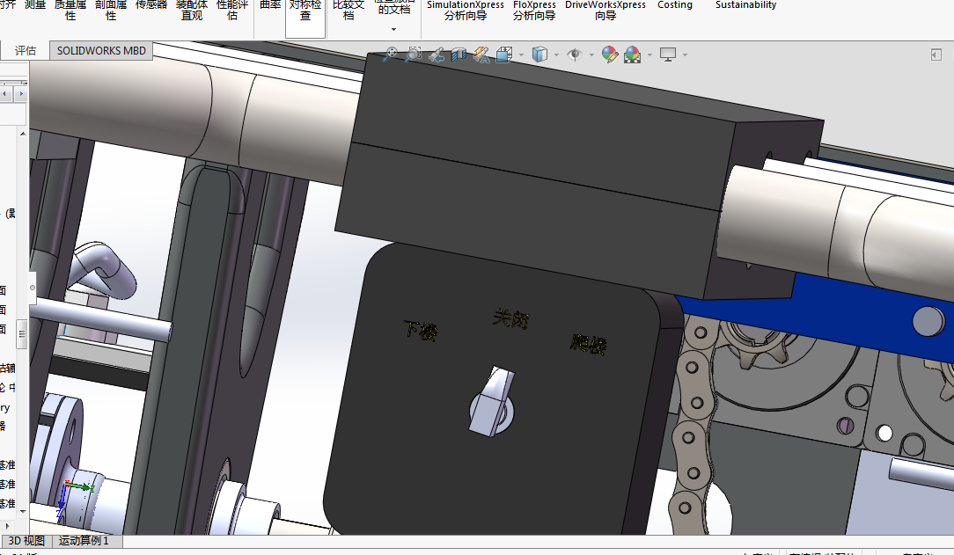Open the Dynamic Annotation Views icon
Viewport: 954px width, 555px height.
[x=481, y=55]
